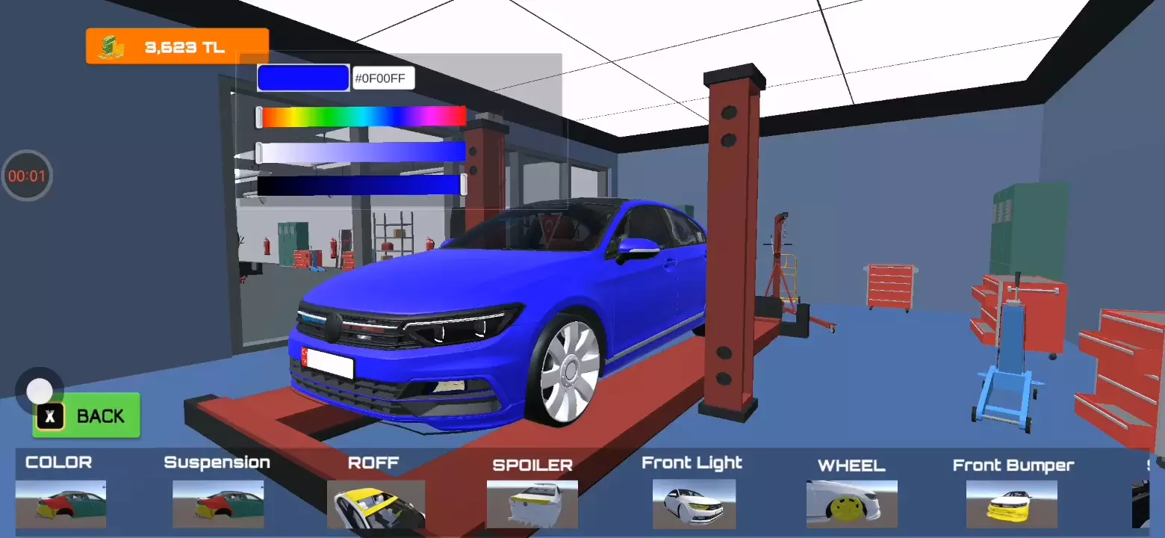This screenshot has height=538, width=1165.
Task: Click the WHEEL tab label
Action: click(x=851, y=466)
